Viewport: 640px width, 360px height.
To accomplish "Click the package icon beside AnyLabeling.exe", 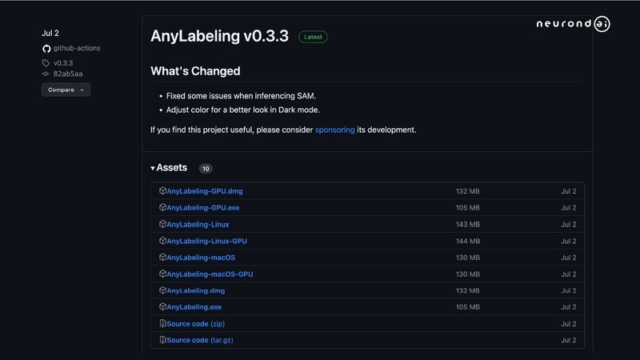I will pyautogui.click(x=162, y=306).
